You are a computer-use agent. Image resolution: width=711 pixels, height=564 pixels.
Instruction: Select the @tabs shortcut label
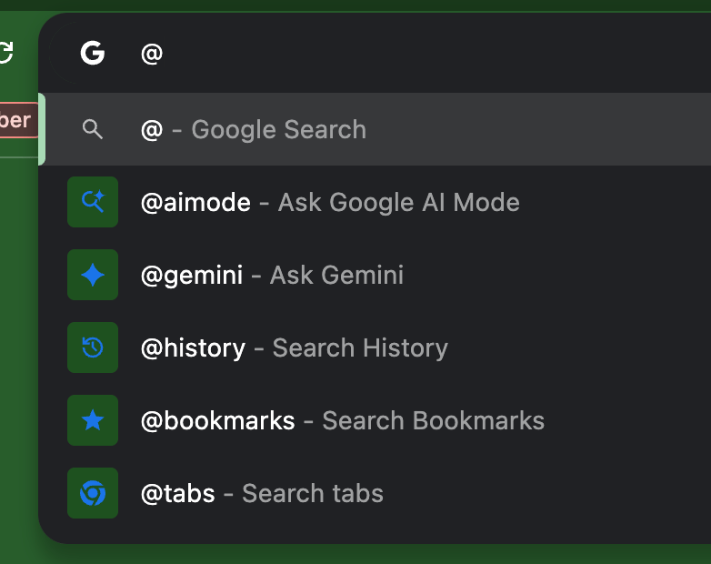178,493
